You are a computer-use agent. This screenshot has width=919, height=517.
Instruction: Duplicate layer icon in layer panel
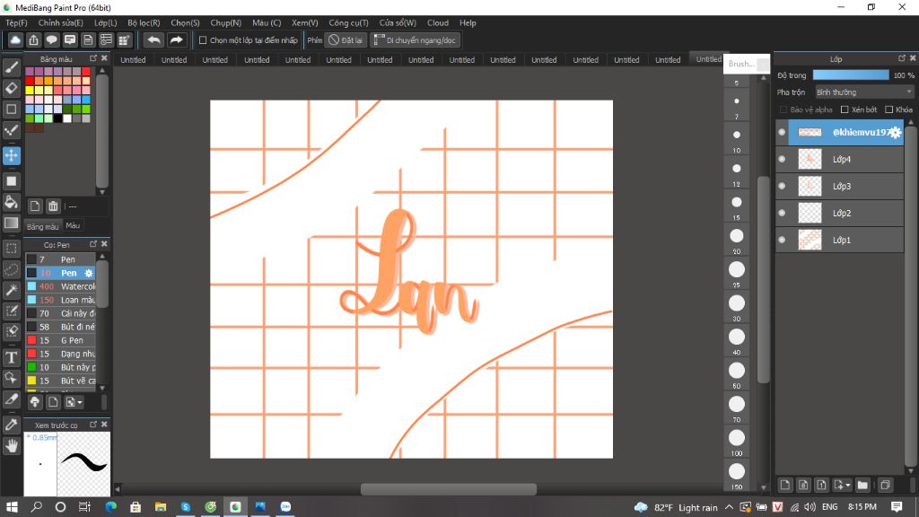click(885, 485)
